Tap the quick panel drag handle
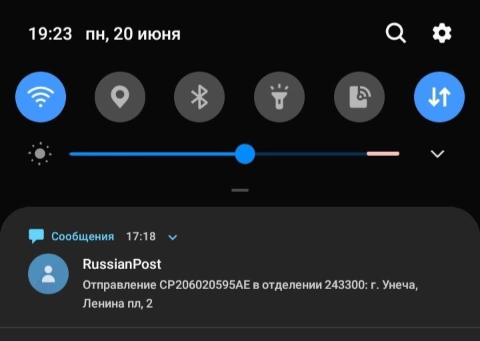This screenshot has height=341, width=480. [x=240, y=190]
